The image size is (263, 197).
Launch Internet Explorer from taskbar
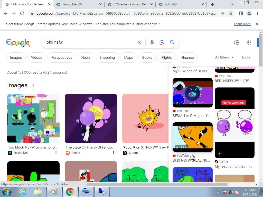23,192
